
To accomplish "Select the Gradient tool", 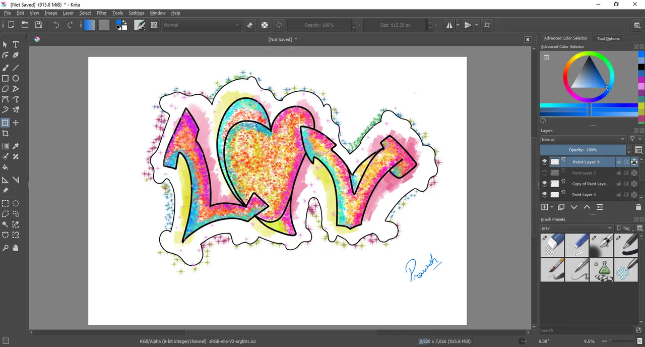I will 5,146.
